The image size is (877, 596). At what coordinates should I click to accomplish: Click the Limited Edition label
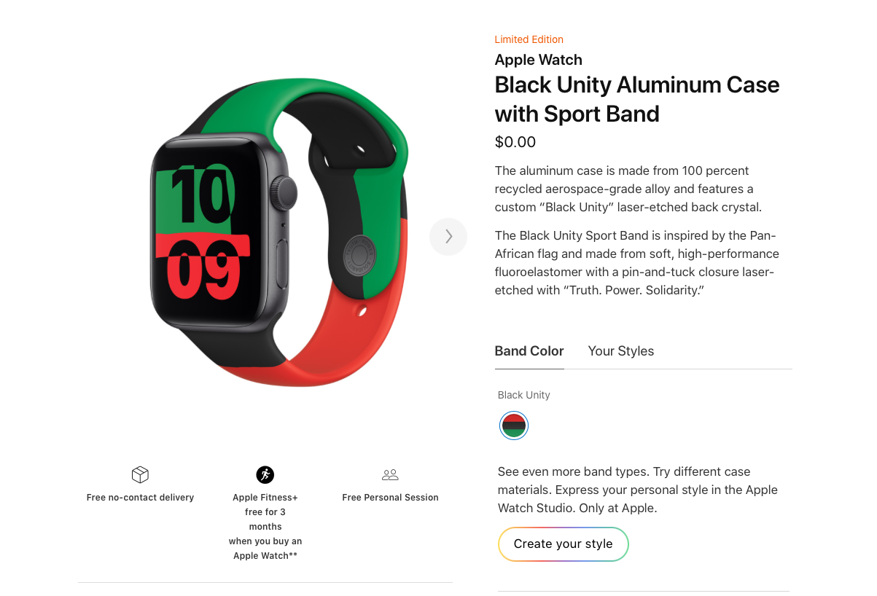(529, 39)
